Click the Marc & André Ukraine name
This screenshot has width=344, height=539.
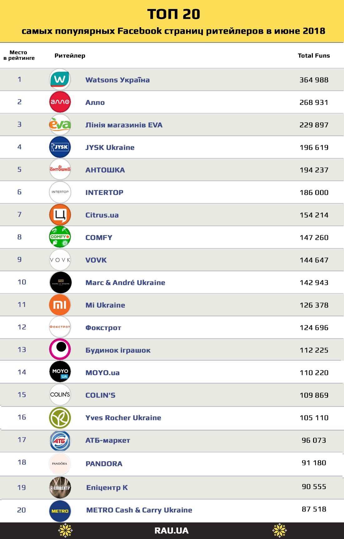click(x=125, y=282)
